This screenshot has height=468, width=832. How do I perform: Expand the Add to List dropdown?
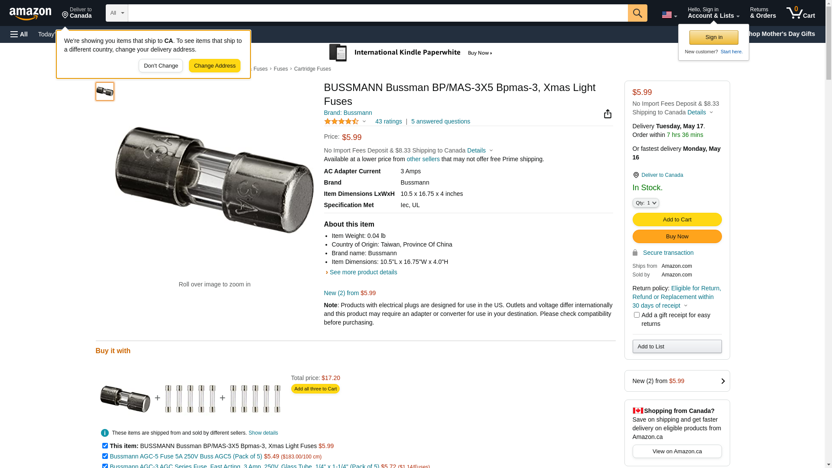click(x=677, y=346)
